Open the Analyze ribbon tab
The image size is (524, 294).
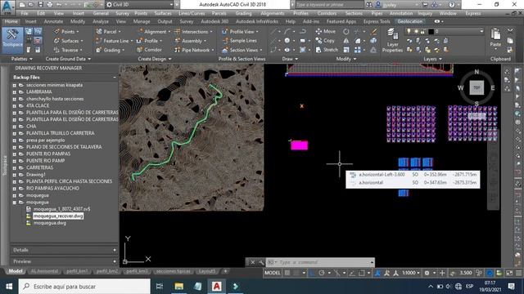(101, 21)
